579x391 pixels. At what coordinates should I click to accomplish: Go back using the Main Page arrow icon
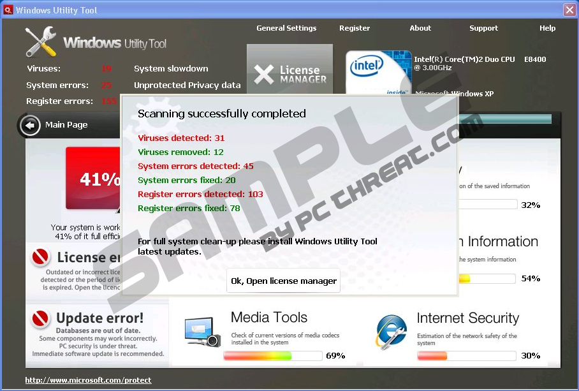30,126
